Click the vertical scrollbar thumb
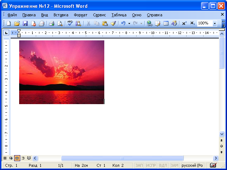 [222, 53]
